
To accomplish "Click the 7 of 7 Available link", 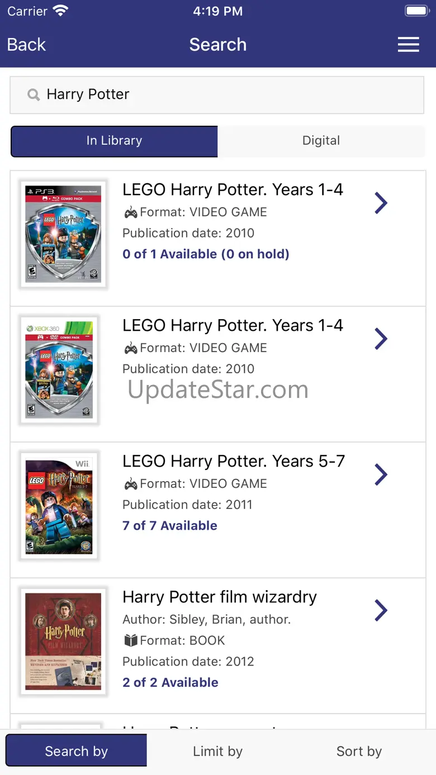I will coord(170,526).
